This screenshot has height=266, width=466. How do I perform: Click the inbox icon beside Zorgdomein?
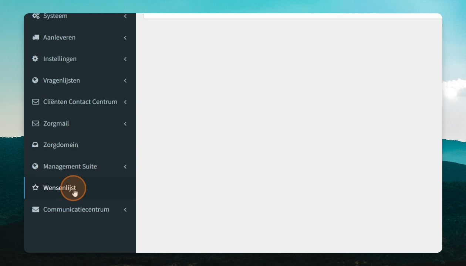(x=35, y=145)
